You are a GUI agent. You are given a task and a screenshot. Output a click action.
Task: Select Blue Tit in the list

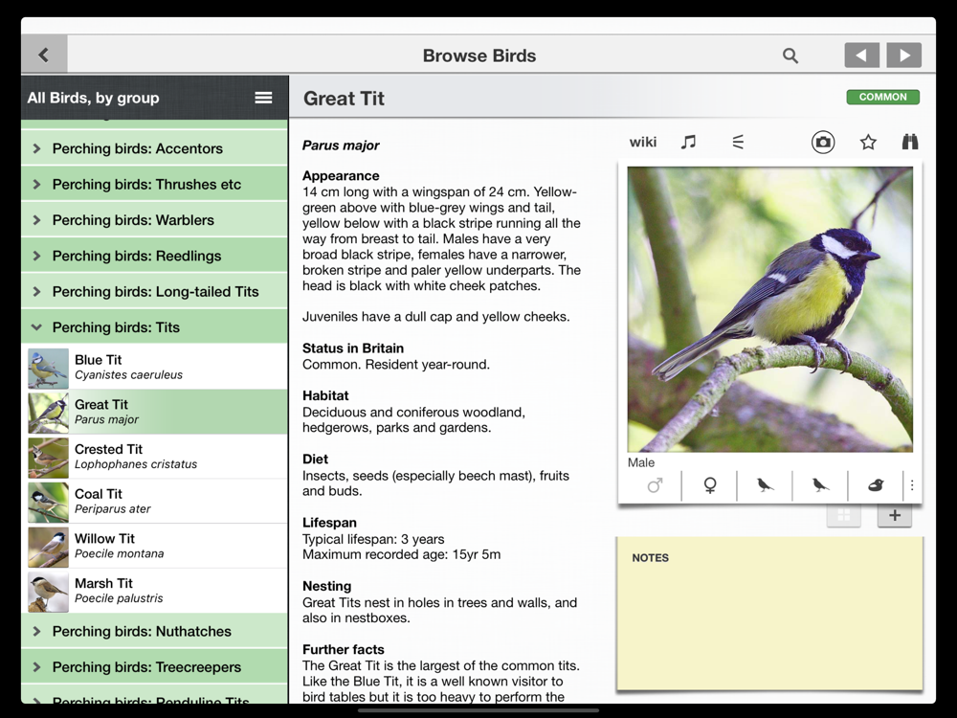[154, 367]
